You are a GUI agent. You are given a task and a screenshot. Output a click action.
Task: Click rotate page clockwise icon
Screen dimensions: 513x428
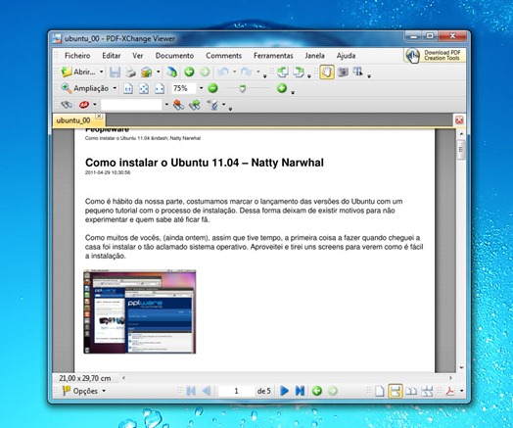[299, 72]
